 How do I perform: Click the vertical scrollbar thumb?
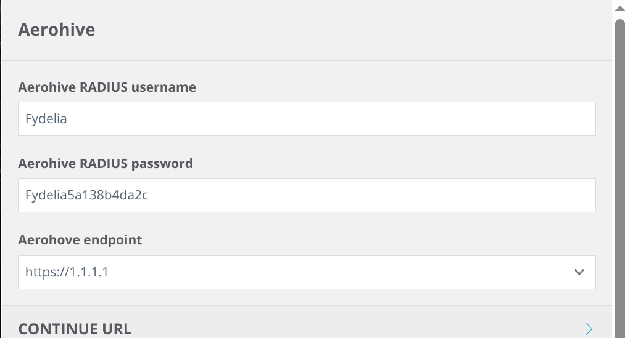[x=619, y=179]
